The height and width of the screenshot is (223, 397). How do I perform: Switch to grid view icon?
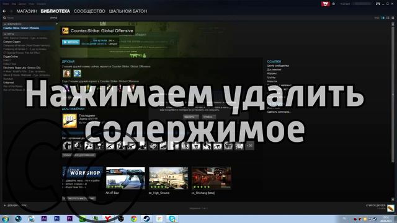tap(393, 18)
